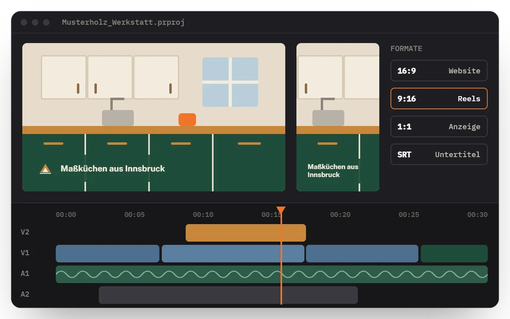Click the FORMATE panel heading
Screen dimensions: 510x319
[x=406, y=48]
